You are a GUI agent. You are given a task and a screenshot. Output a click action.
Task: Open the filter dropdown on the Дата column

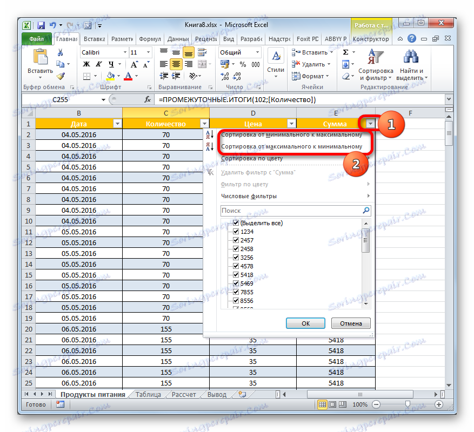118,124
